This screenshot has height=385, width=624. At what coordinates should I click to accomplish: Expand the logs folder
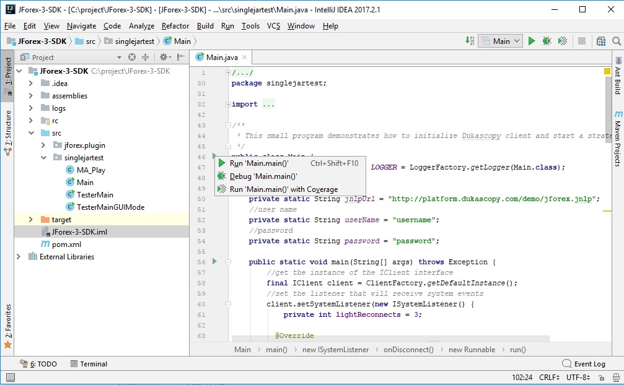pyautogui.click(x=30, y=108)
